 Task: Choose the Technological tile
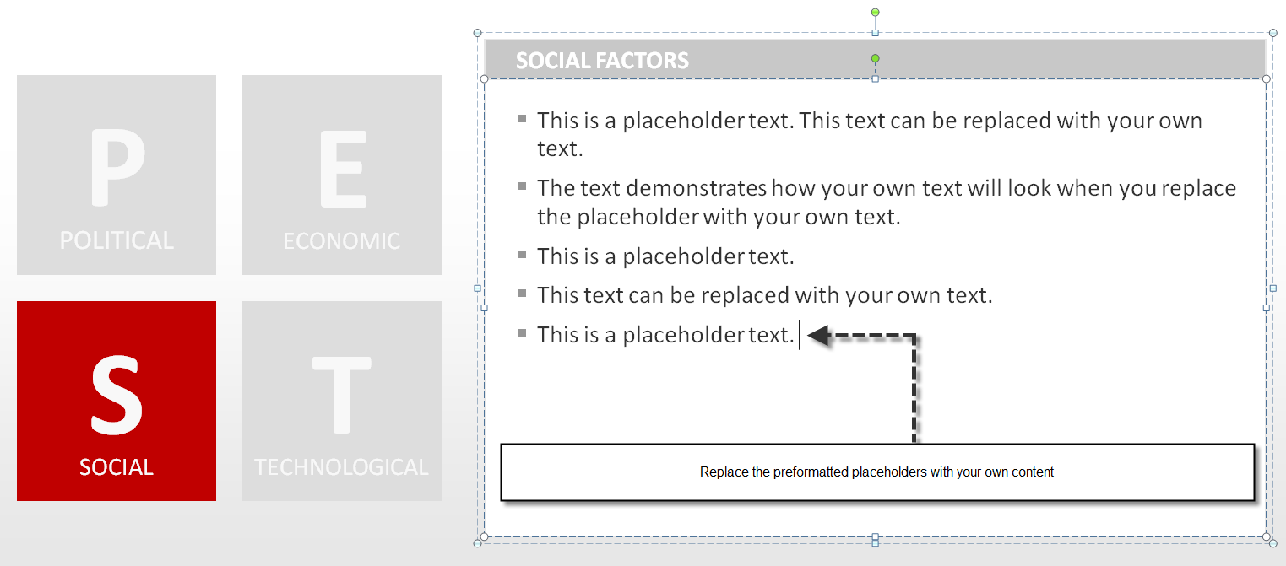[x=342, y=401]
